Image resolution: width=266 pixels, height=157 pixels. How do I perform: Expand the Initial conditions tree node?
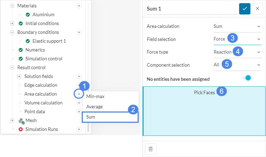[12, 23]
